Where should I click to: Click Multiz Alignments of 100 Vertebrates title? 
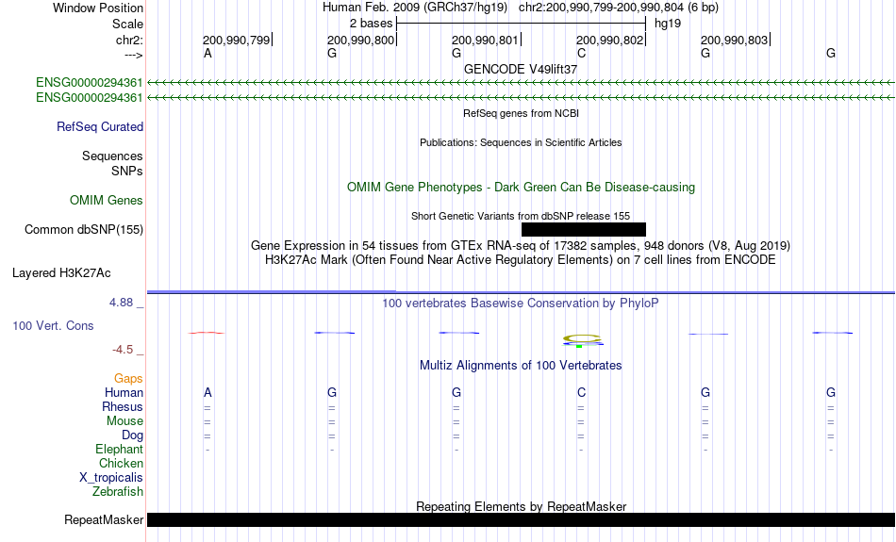(x=521, y=365)
